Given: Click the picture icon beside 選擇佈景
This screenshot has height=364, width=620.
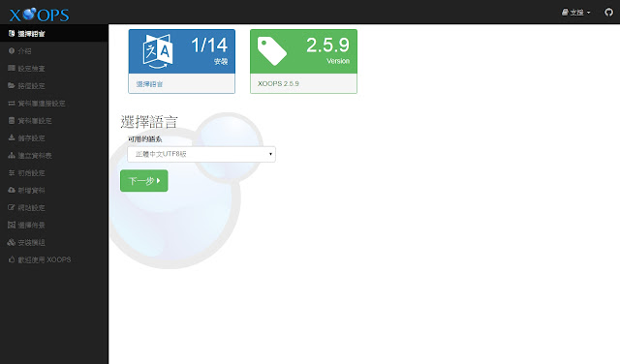Looking at the screenshot, I should pos(12,225).
